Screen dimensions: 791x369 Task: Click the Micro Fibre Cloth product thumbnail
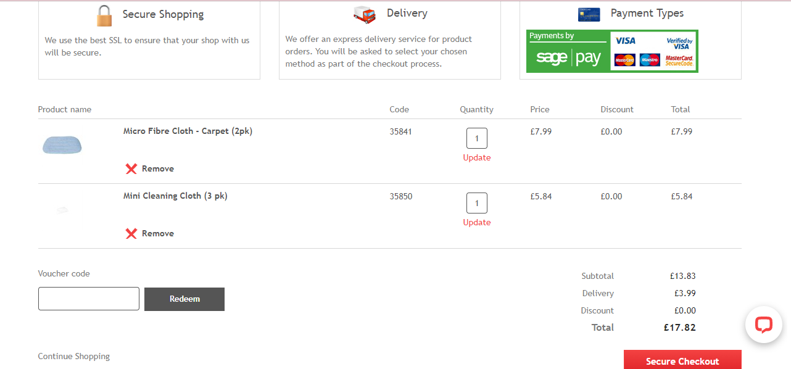coord(62,145)
